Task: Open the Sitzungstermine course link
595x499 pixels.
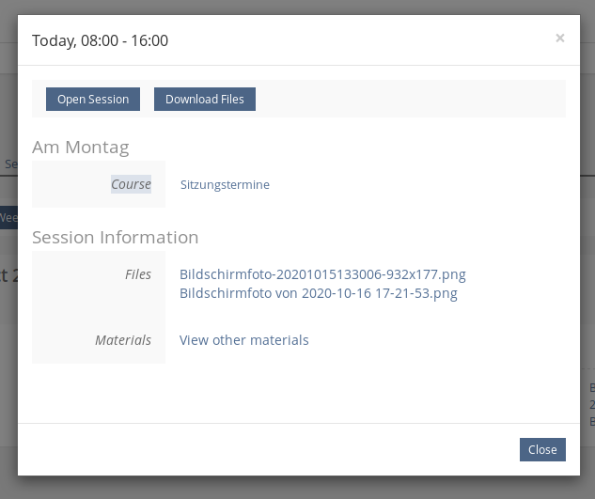Action: (225, 185)
